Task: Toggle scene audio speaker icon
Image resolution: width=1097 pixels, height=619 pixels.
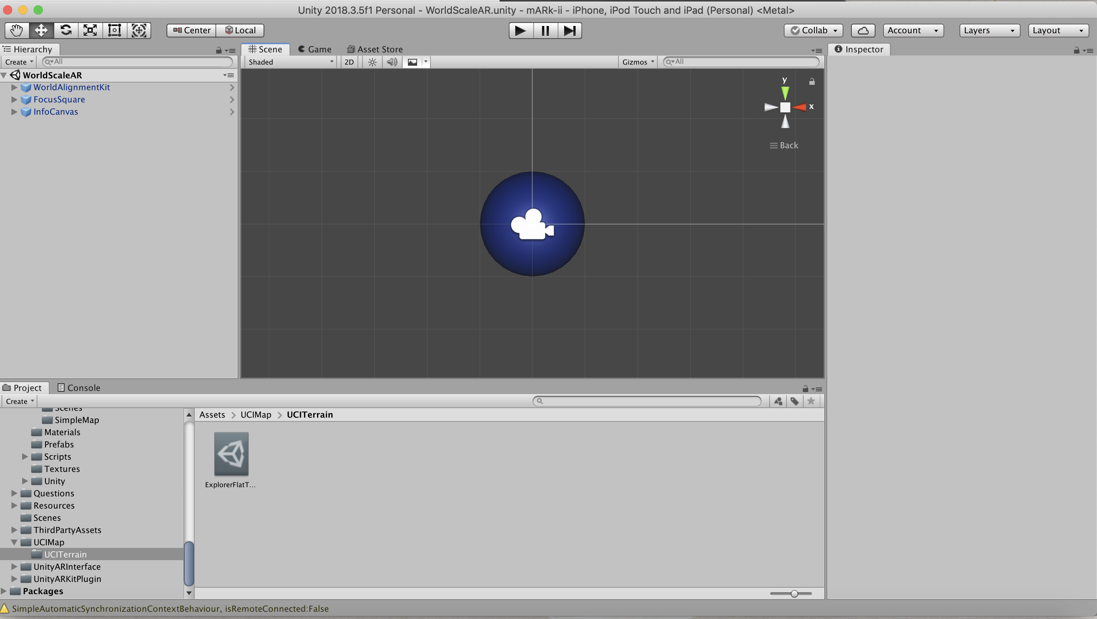Action: coord(392,62)
